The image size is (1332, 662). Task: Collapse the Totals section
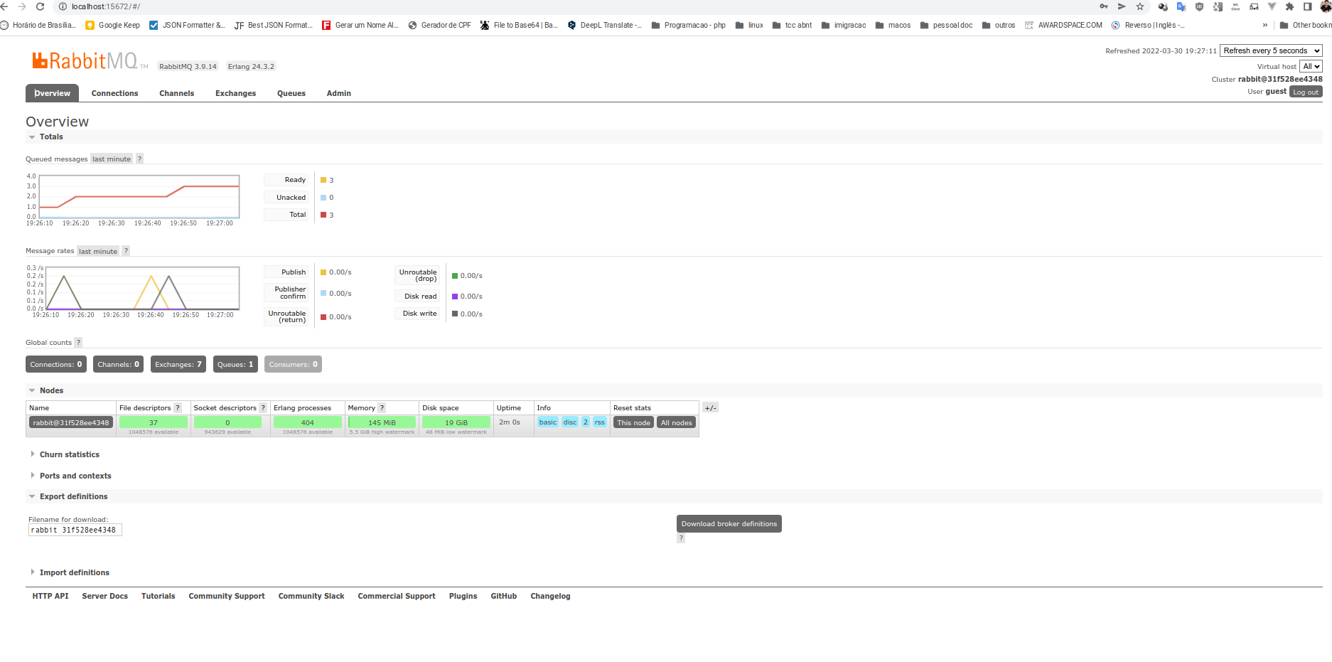point(45,137)
